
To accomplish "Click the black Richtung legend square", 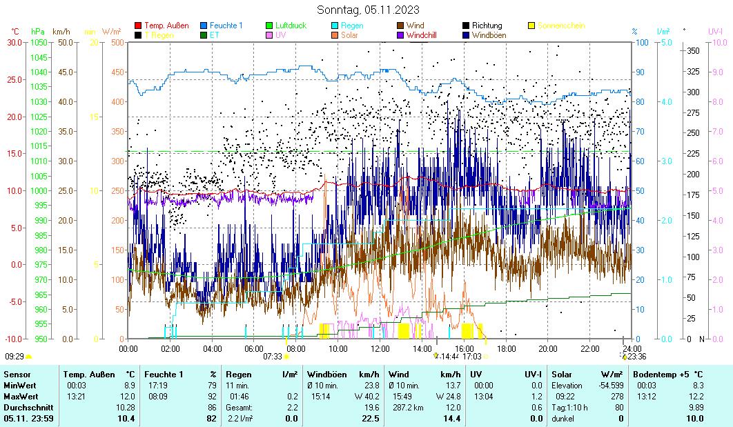I will (x=467, y=26).
